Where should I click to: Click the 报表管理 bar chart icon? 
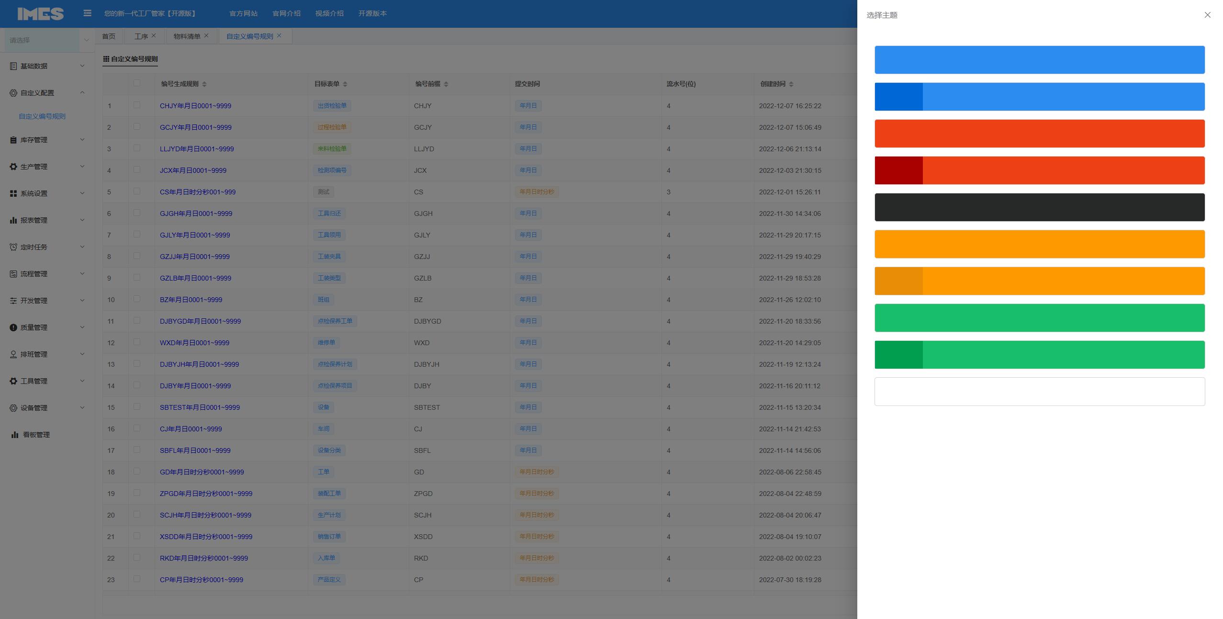pos(13,220)
